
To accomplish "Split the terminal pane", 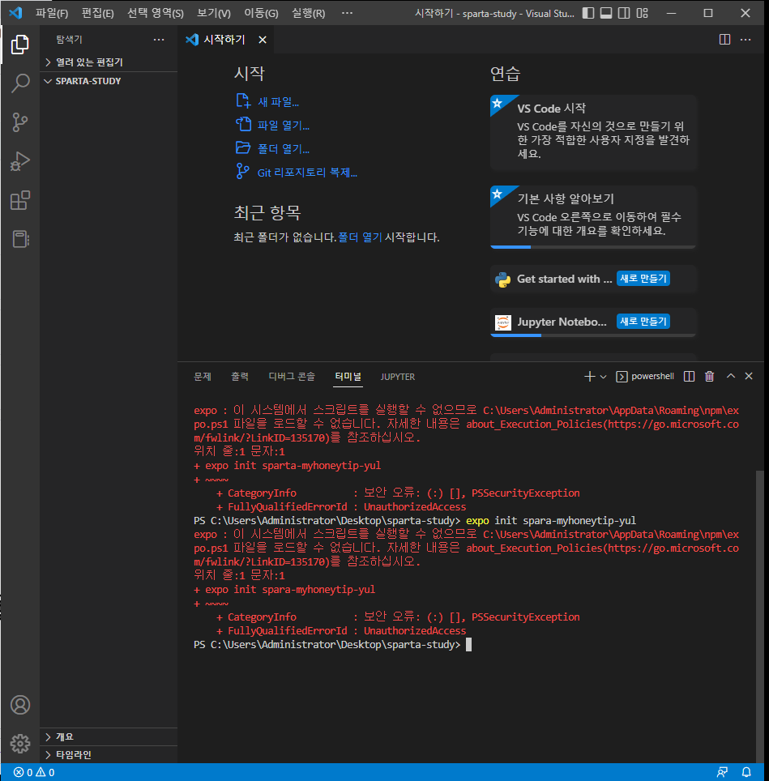I will point(690,377).
